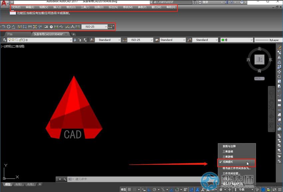Viewport: 283px width, 192px height.
Task: Open the 格式(O) menu
Action: (71, 7)
